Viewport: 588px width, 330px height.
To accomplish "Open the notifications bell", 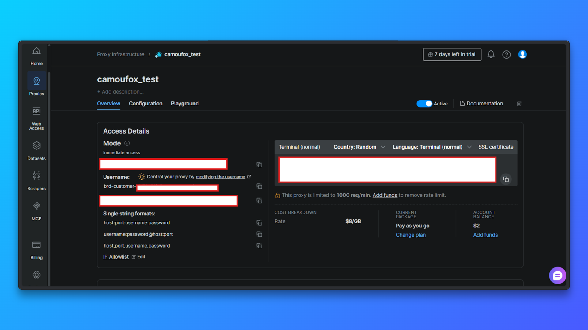I will (x=491, y=54).
